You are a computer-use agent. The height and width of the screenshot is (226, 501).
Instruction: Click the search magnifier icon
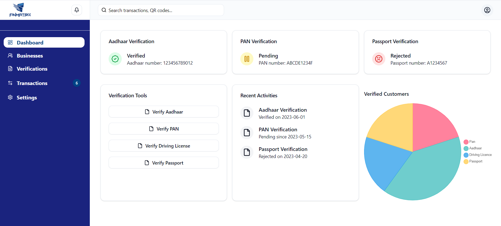(104, 10)
